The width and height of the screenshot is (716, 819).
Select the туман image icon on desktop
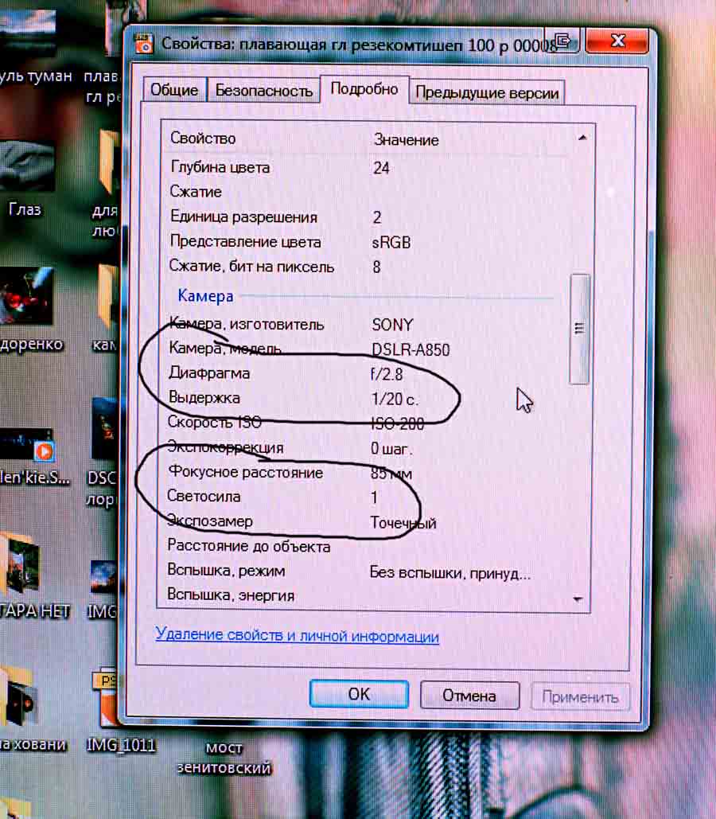(28, 32)
